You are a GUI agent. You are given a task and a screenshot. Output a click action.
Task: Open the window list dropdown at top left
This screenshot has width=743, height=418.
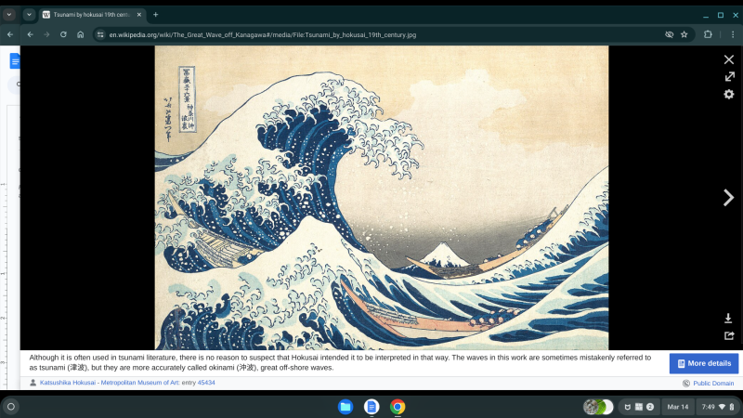[x=9, y=15]
